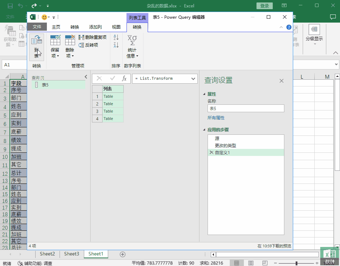Screen dimensions: 340x266
Task: Click the 登录 sign-in button
Action: click(x=264, y=6)
